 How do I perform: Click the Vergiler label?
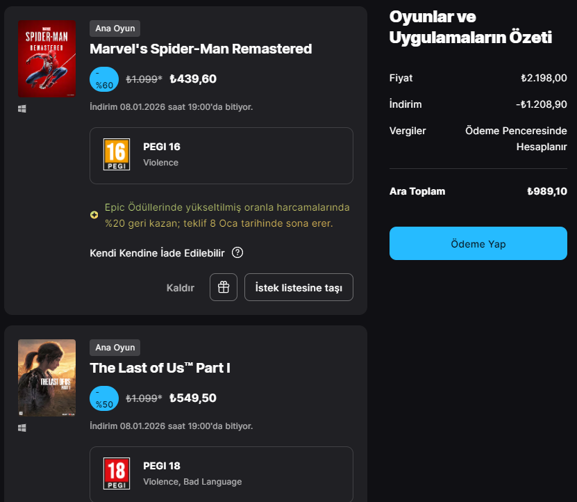[408, 131]
